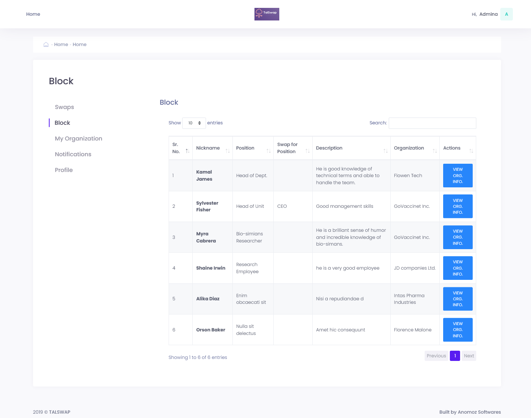Viewport: 531px width, 418px height.
Task: Switch to My Organization section
Action: 78,138
